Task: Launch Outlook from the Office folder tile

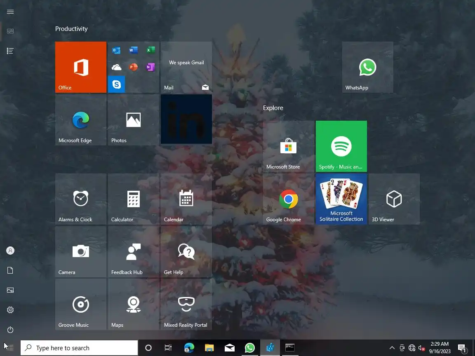Action: pos(116,50)
